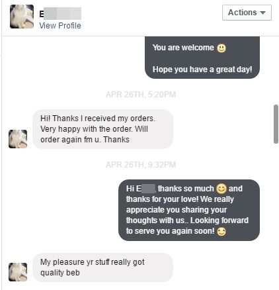Click the conversation scrollbar thumb
The image size is (279, 290).
click(276, 124)
